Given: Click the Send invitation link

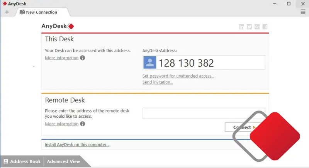Looking at the screenshot, I should point(158,82).
